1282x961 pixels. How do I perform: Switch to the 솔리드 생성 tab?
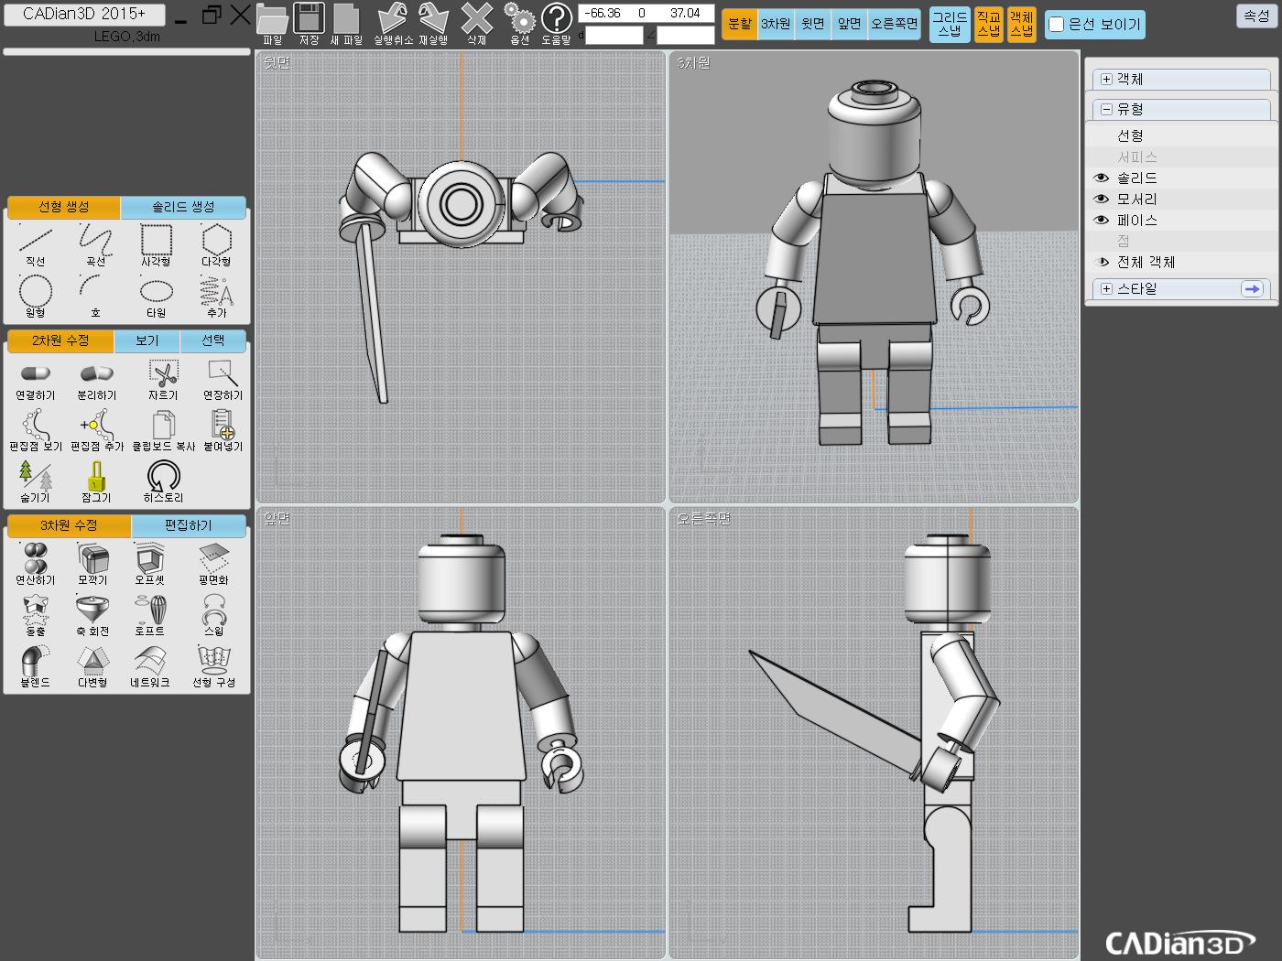tap(183, 207)
